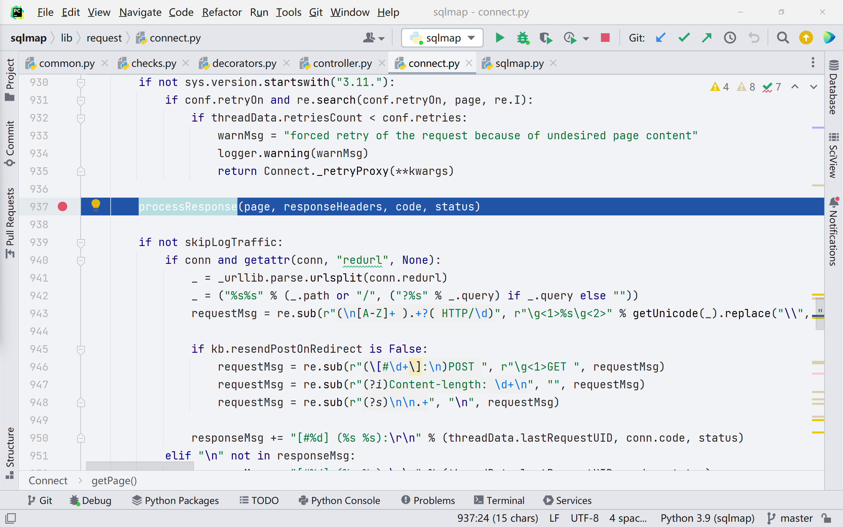Collapse the fold at line 940
The height and width of the screenshot is (527, 843).
coord(81,261)
